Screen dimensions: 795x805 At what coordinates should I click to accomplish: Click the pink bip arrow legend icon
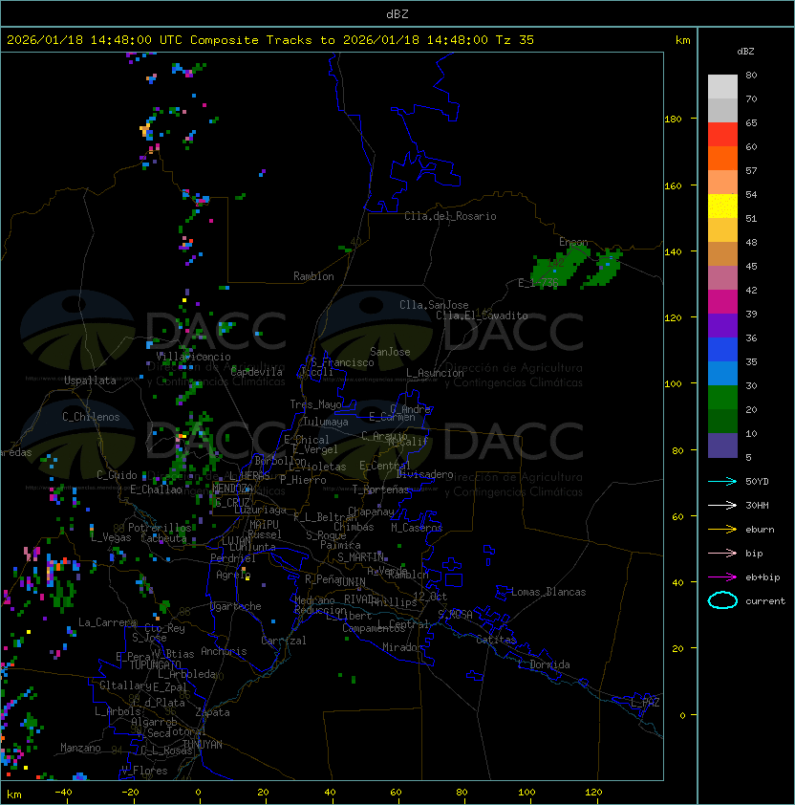click(722, 553)
